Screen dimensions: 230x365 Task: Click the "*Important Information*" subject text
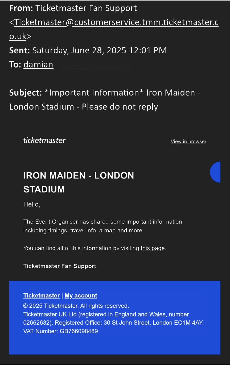pos(95,93)
